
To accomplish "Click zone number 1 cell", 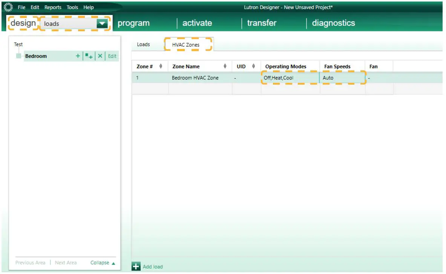I will [150, 78].
